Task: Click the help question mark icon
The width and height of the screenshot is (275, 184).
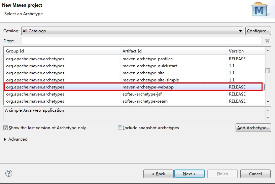Action: (9, 174)
